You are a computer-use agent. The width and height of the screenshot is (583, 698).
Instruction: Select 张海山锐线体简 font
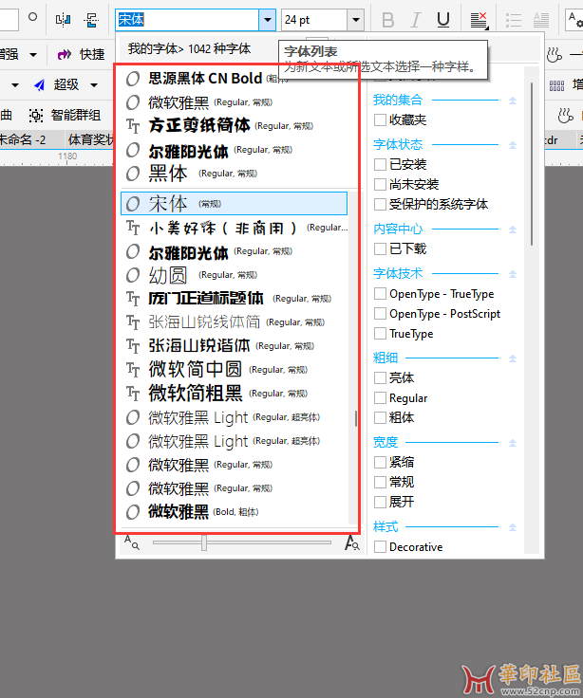pyautogui.click(x=235, y=322)
